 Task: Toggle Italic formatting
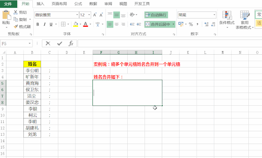44,24
